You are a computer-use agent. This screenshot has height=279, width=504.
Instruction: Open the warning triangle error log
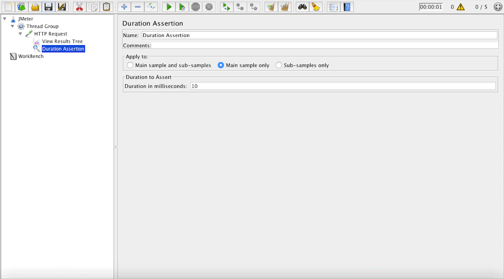[x=461, y=7]
